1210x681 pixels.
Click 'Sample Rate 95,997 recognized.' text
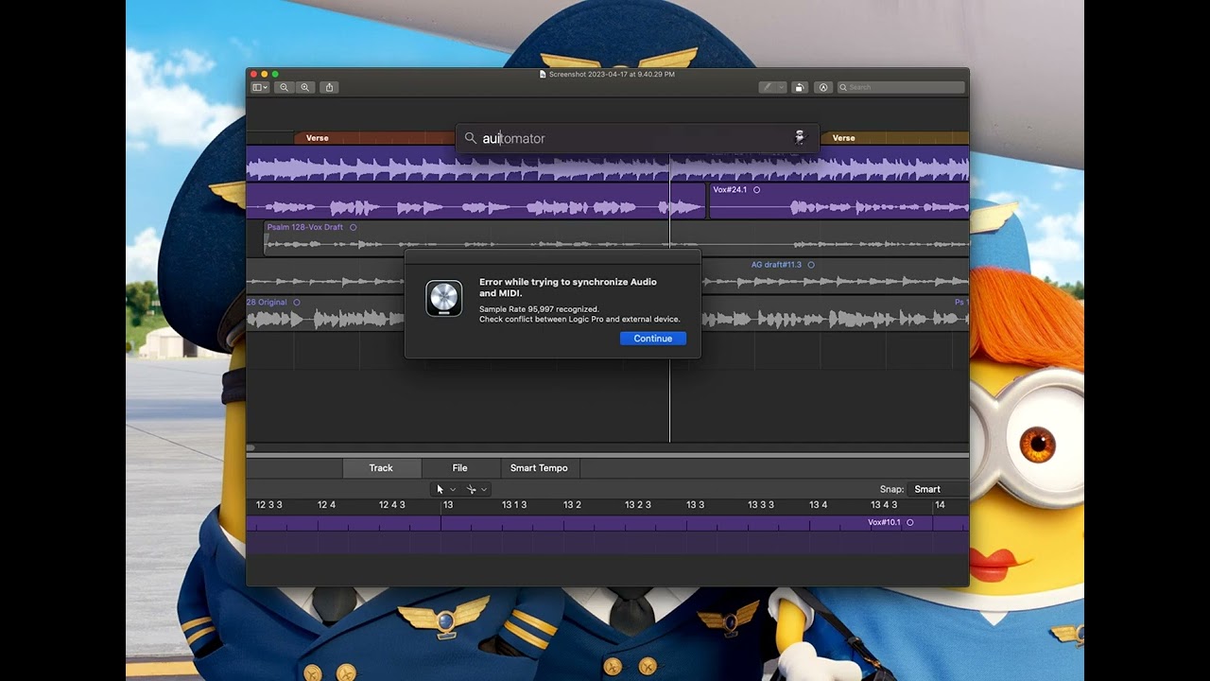[x=539, y=309]
